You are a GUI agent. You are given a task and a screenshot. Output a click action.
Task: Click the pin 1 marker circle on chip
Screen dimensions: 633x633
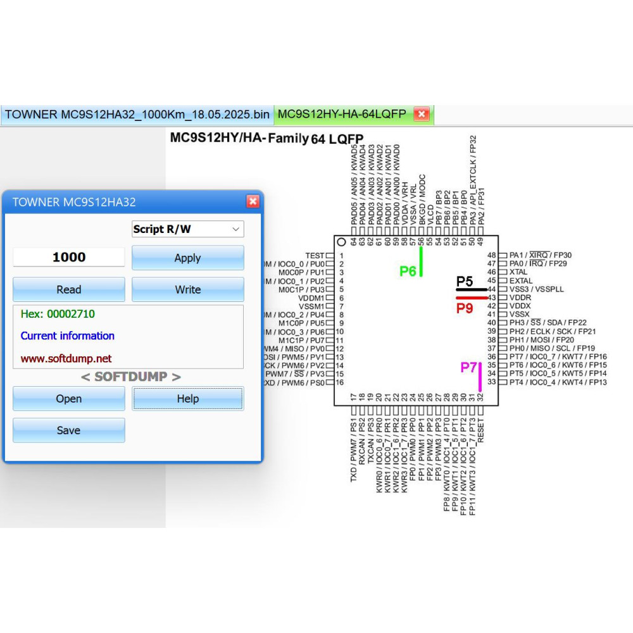(x=342, y=242)
